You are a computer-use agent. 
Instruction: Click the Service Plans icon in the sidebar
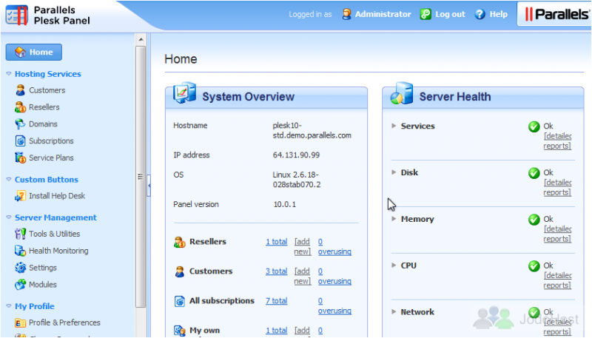point(21,158)
